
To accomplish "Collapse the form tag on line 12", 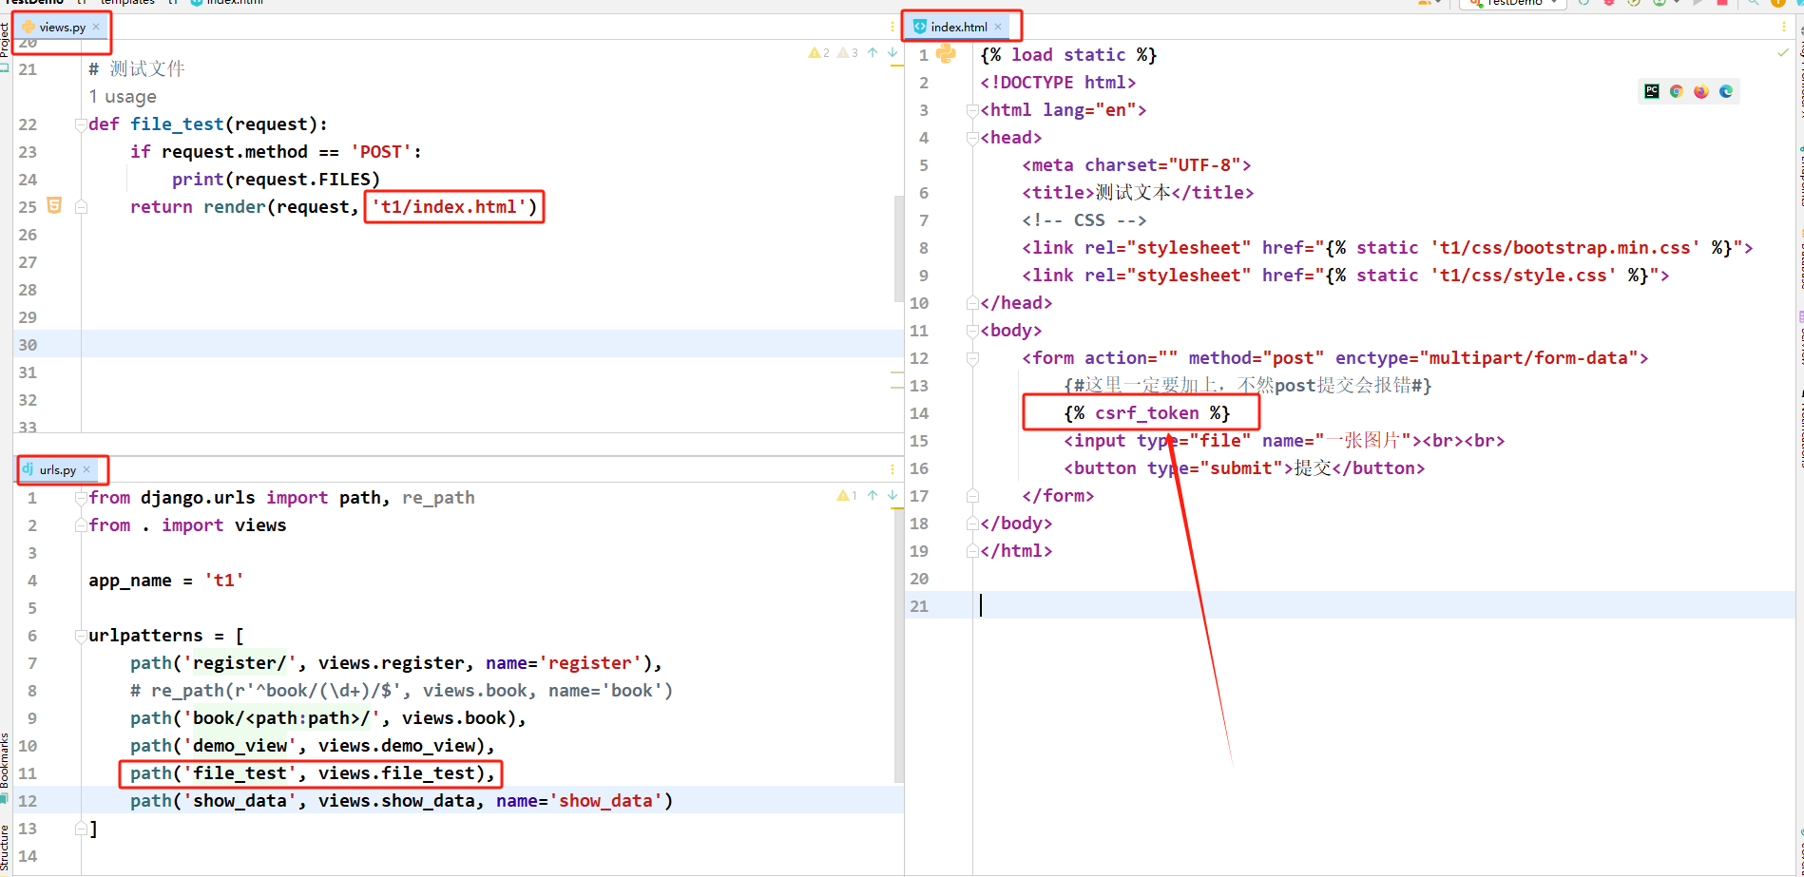I will click(x=972, y=358).
